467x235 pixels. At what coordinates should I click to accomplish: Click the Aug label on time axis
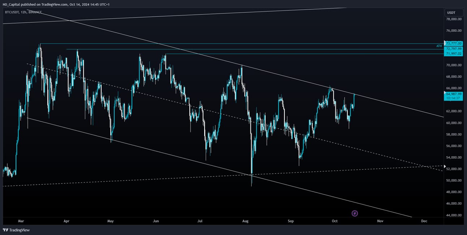[245, 221]
